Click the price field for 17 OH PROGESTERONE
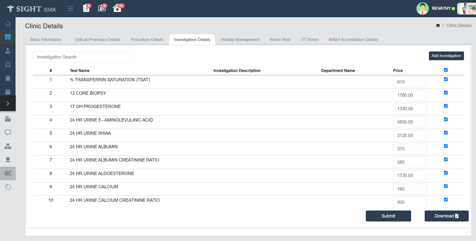The image size is (476, 241). (x=410, y=109)
